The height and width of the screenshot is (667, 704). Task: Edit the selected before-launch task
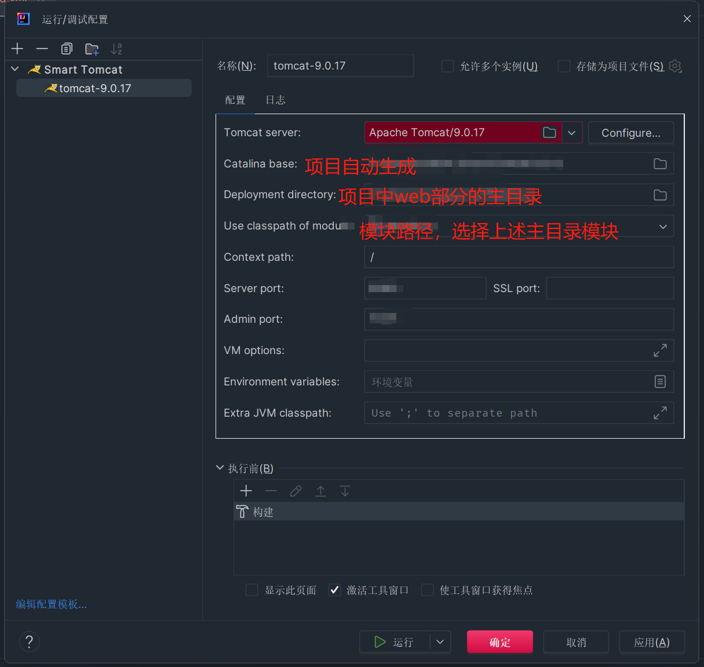click(296, 491)
